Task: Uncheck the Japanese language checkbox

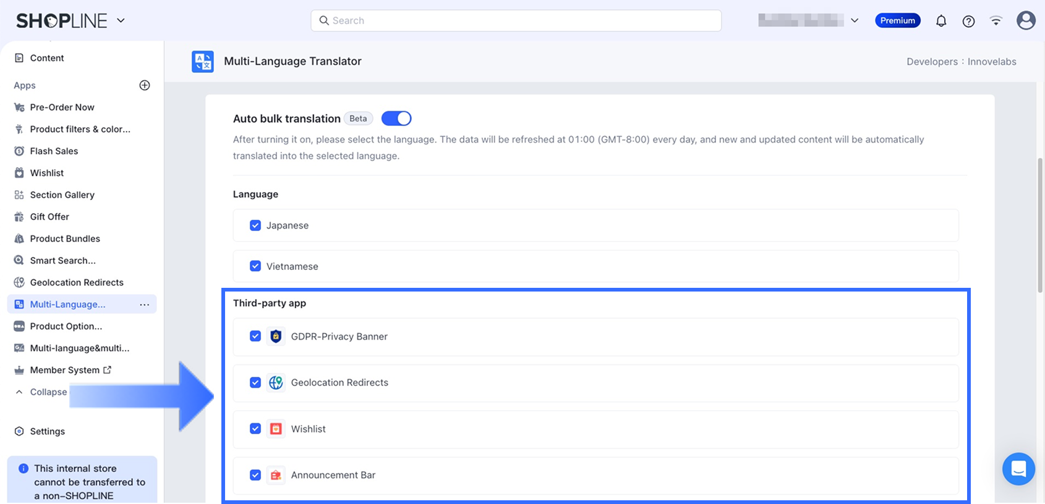Action: [x=255, y=225]
